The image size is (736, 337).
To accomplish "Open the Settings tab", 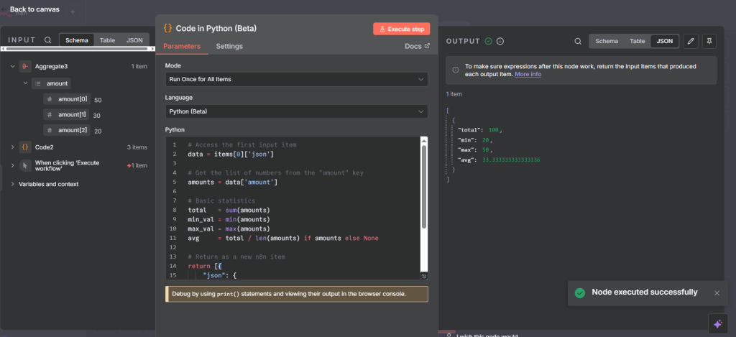I will pyautogui.click(x=229, y=47).
